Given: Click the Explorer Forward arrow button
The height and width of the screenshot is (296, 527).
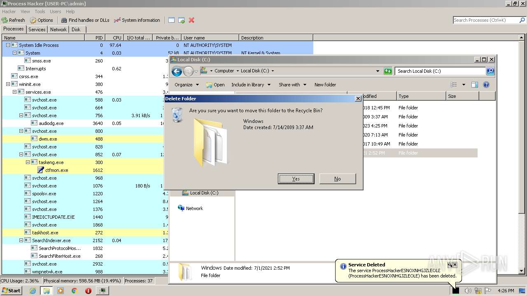Looking at the screenshot, I should [188, 72].
